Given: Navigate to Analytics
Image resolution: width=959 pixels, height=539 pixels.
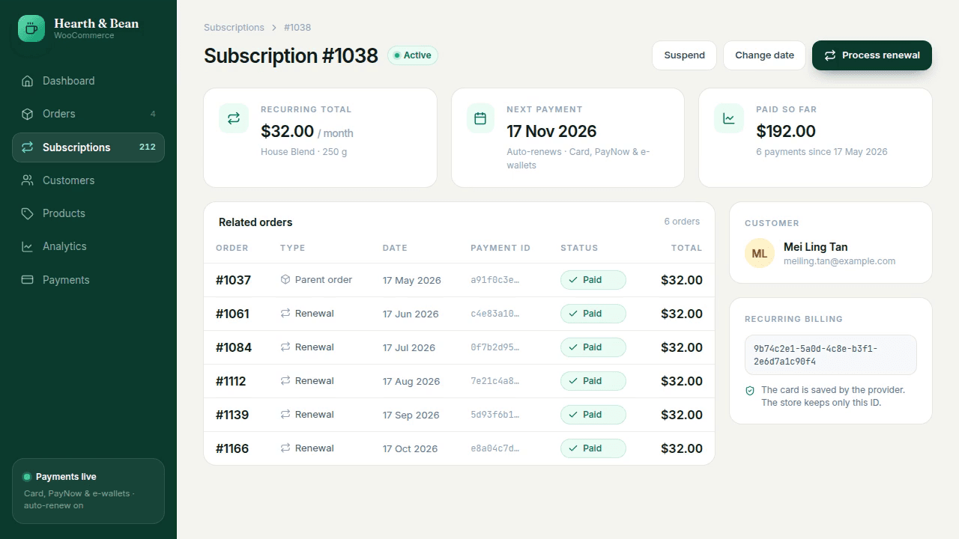Looking at the screenshot, I should pyautogui.click(x=88, y=246).
